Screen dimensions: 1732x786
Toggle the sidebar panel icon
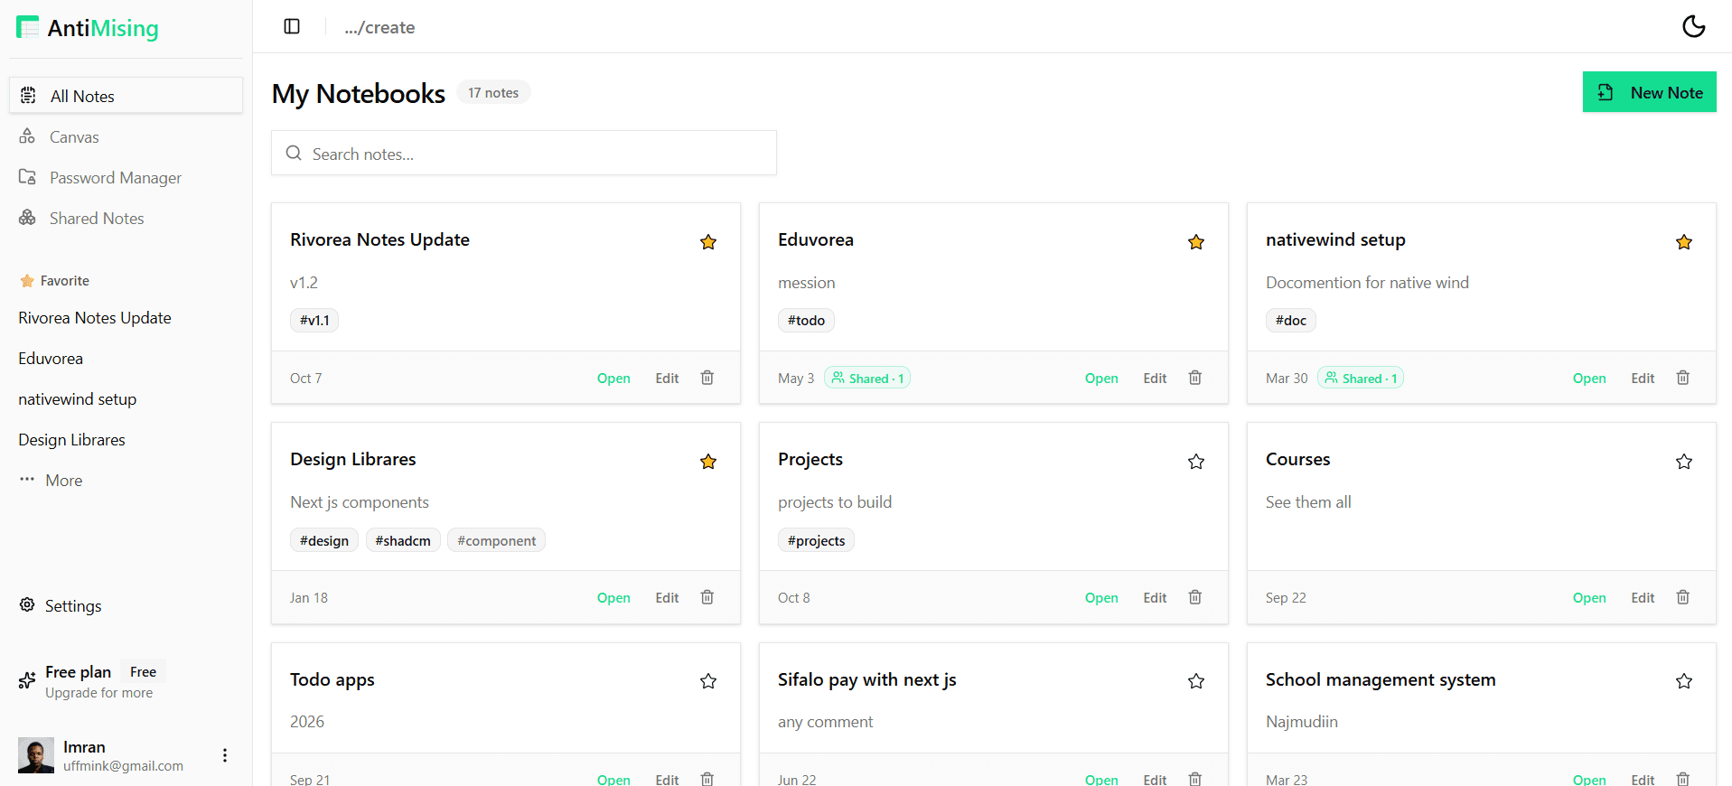point(292,26)
